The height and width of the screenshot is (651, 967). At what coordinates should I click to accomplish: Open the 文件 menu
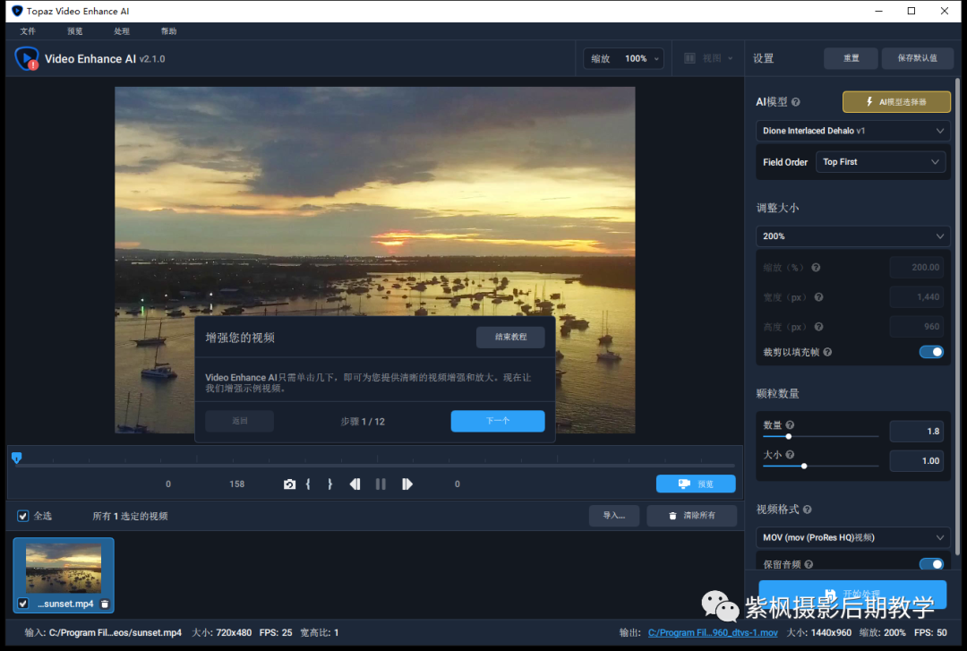coord(28,31)
